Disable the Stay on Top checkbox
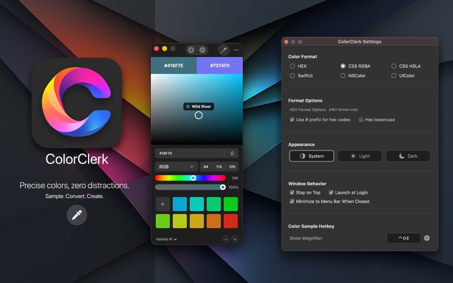 (x=292, y=192)
